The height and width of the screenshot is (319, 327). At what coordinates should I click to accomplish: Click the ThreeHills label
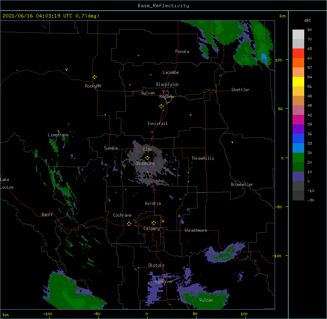(203, 158)
